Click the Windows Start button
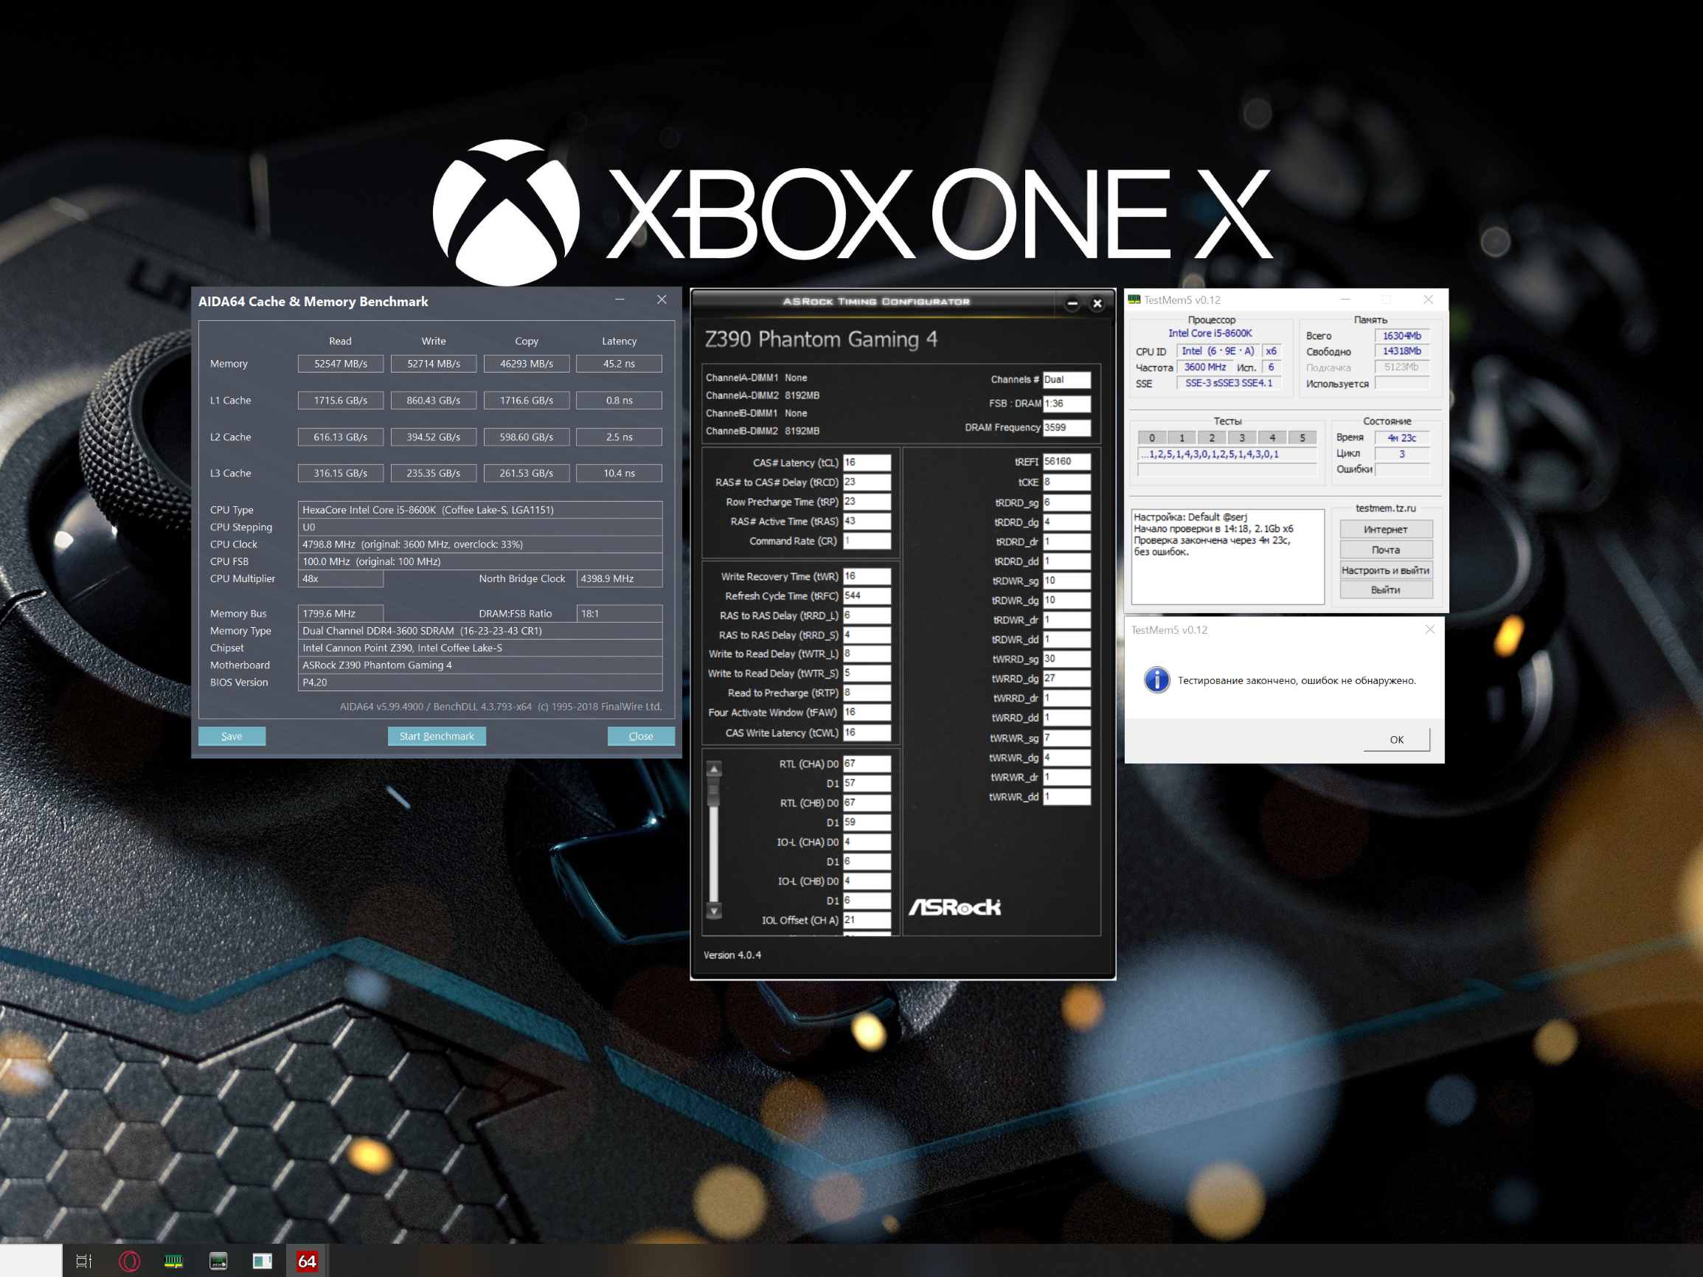The height and width of the screenshot is (1277, 1703). pos(31,1261)
